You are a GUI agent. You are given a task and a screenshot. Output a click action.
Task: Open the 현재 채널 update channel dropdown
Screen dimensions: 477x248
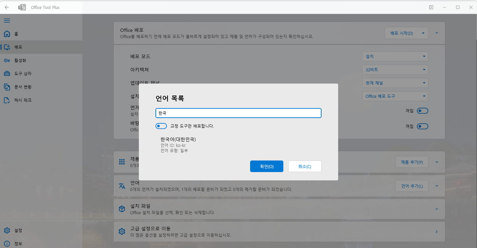pyautogui.click(x=395, y=83)
